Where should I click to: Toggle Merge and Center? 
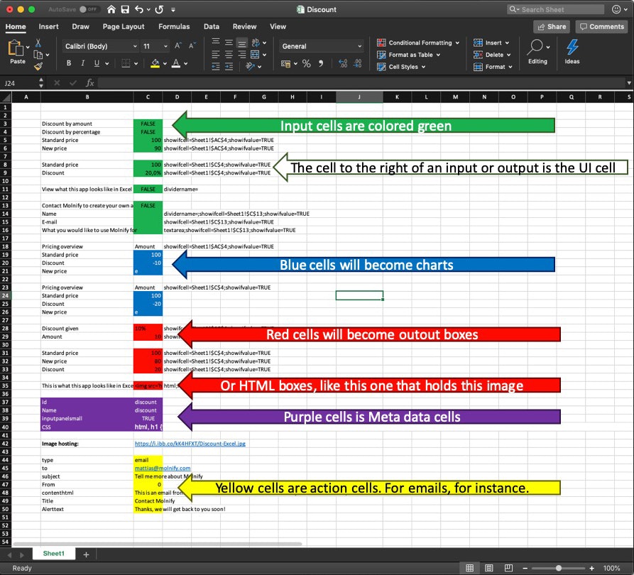tap(255, 54)
